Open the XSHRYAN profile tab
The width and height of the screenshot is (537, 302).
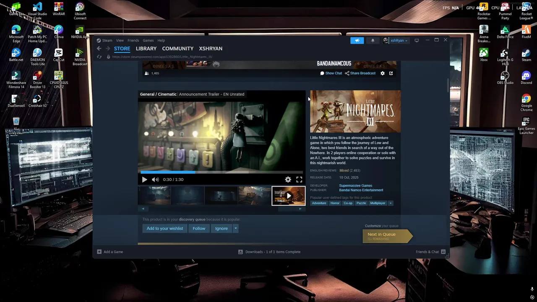point(211,49)
